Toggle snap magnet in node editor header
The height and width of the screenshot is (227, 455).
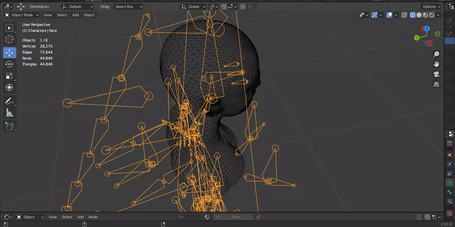(427, 217)
